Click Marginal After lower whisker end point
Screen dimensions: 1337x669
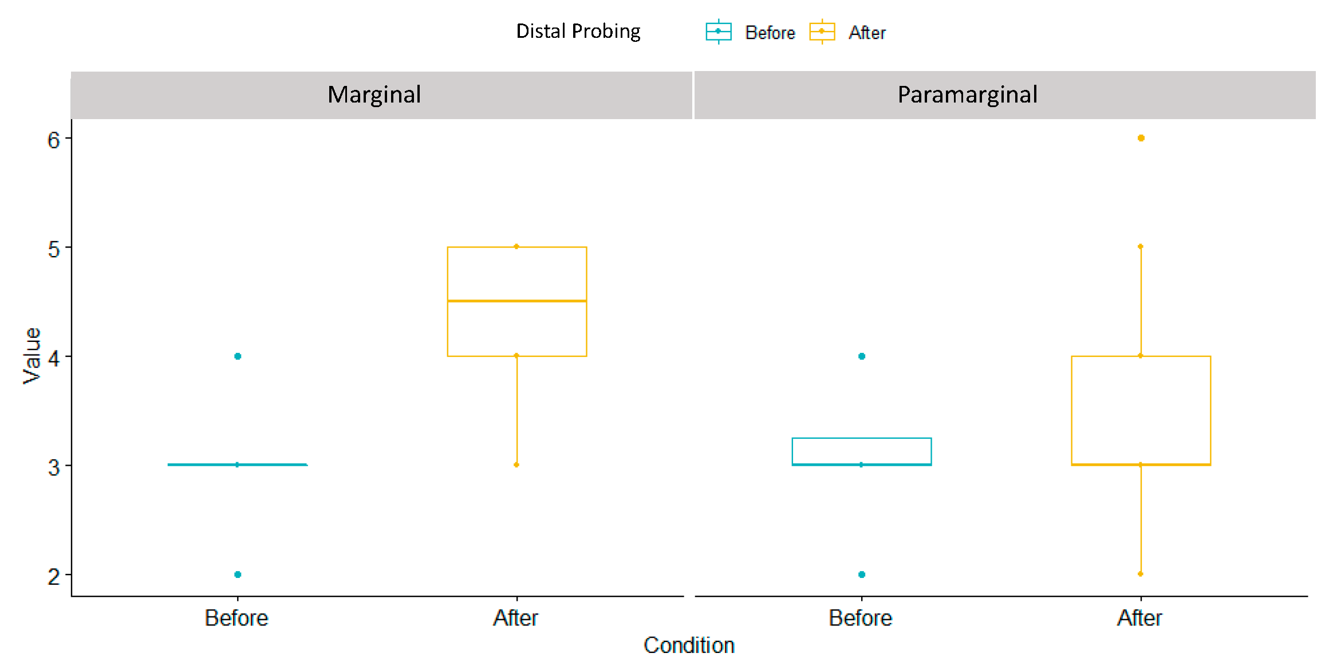point(516,465)
